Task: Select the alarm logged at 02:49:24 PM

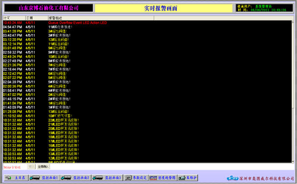Action: click(x=147, y=56)
